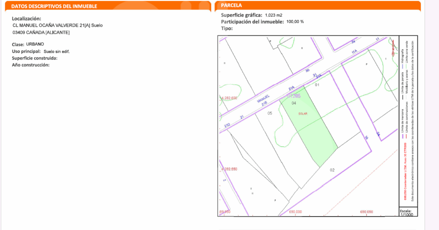Select the PARCELA section header

click(x=231, y=6)
